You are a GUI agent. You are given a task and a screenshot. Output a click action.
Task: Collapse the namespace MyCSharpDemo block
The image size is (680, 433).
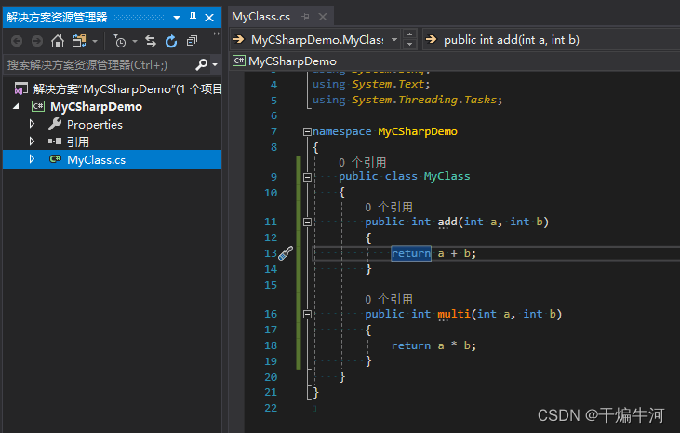307,131
